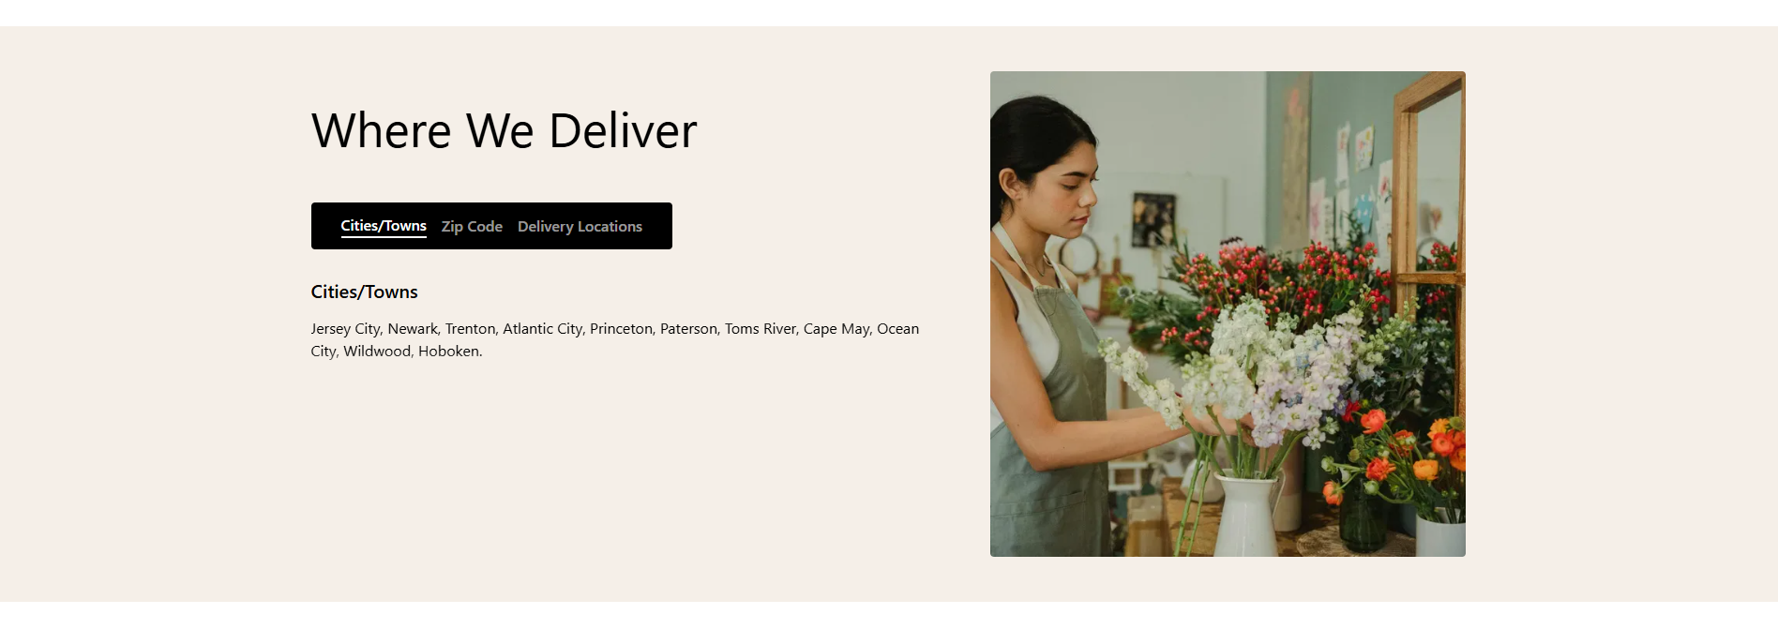Click 'Newark' in the cities list

pyautogui.click(x=413, y=329)
